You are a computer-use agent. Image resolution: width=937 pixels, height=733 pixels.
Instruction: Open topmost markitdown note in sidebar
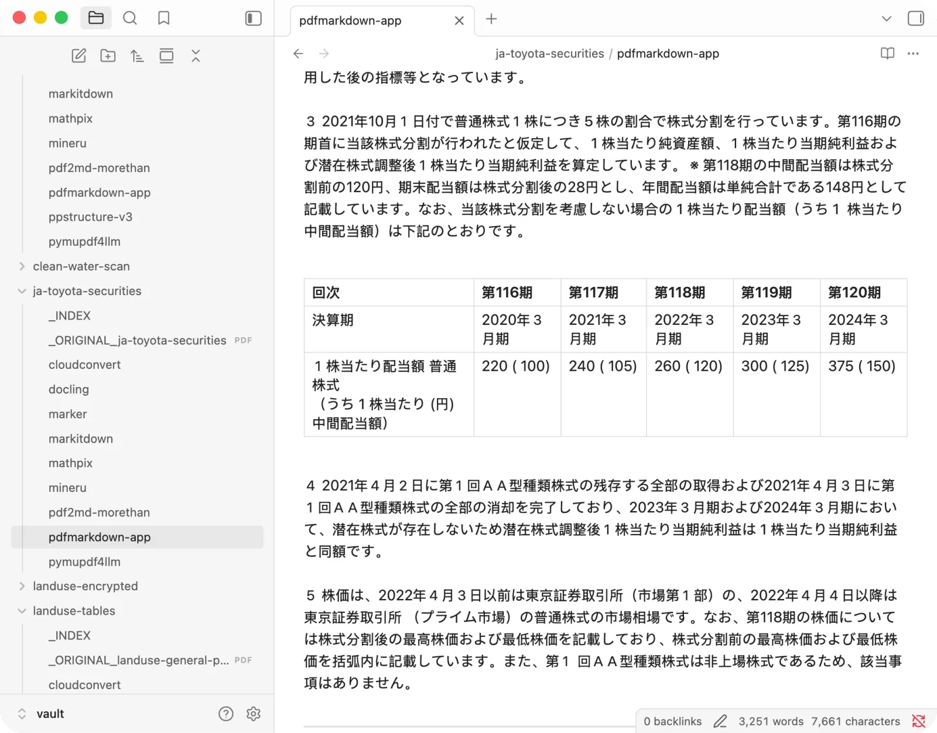pos(81,94)
